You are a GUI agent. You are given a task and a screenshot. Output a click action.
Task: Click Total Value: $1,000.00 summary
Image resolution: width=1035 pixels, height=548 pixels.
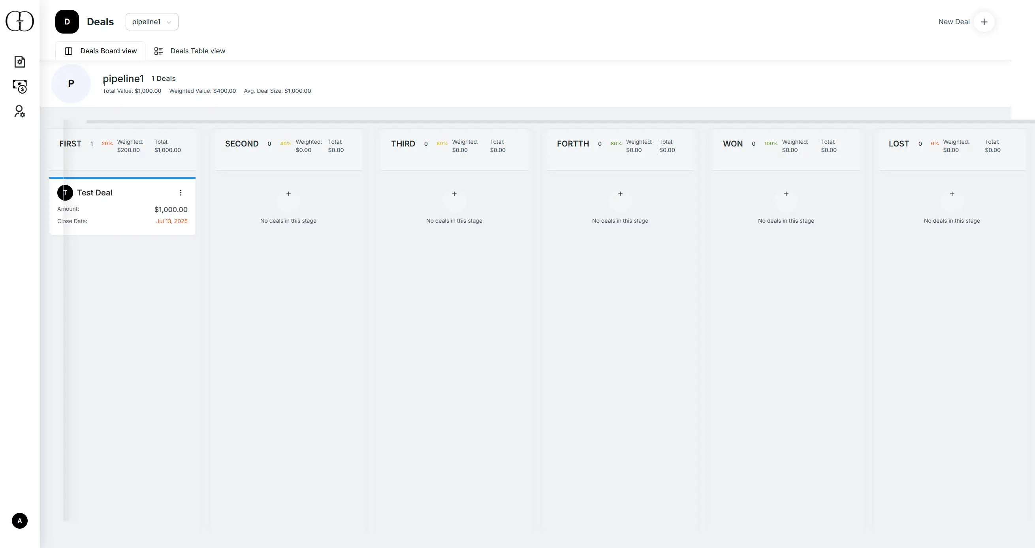tap(132, 91)
